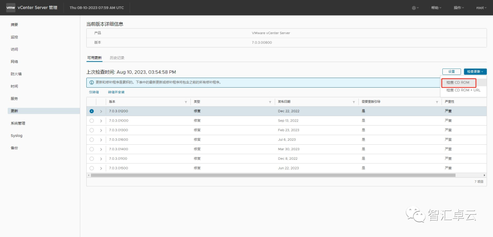Select radio button for version 7.0.3.01000
The width and height of the screenshot is (493, 237).
click(x=91, y=121)
